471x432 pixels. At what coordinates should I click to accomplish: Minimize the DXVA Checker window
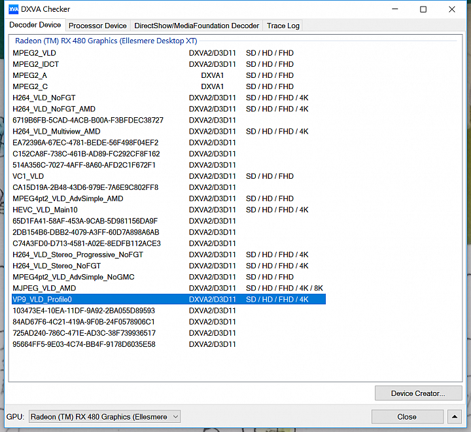395,9
